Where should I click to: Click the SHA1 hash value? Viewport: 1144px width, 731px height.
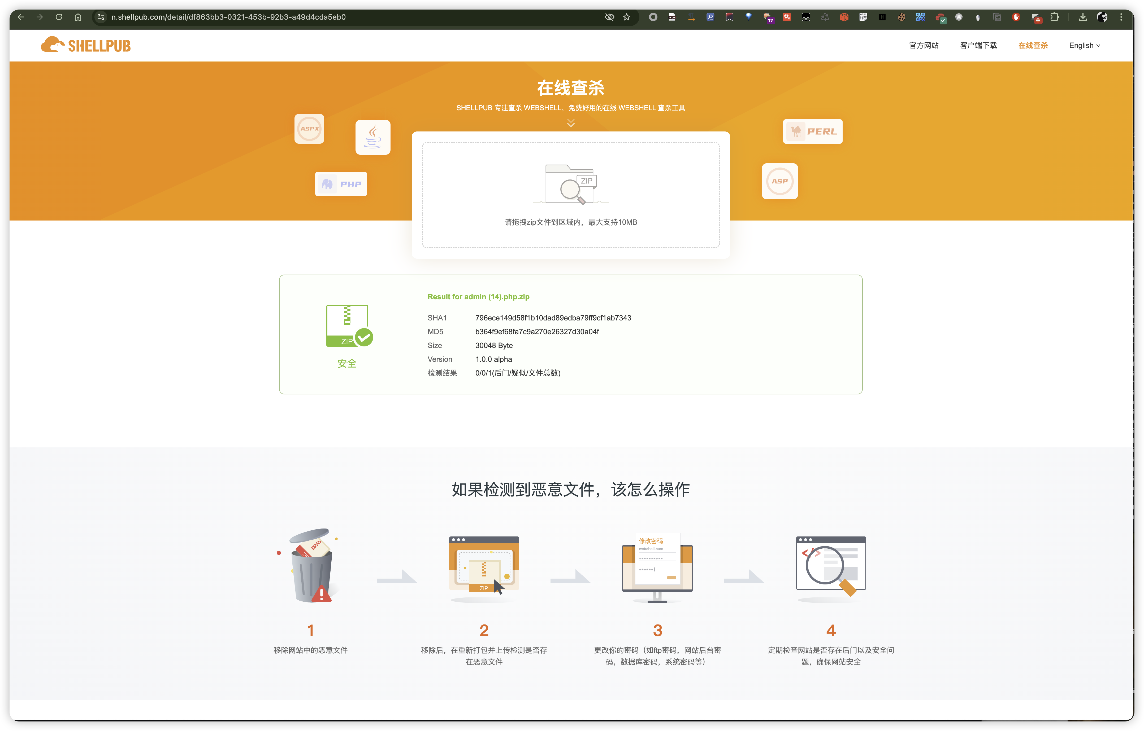coord(553,318)
